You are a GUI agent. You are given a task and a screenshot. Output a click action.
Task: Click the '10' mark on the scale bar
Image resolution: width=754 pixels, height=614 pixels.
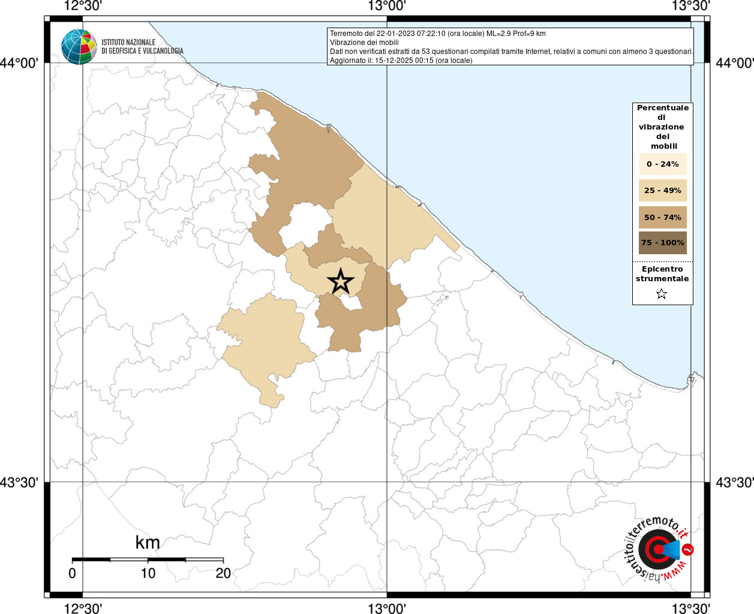pyautogui.click(x=148, y=573)
